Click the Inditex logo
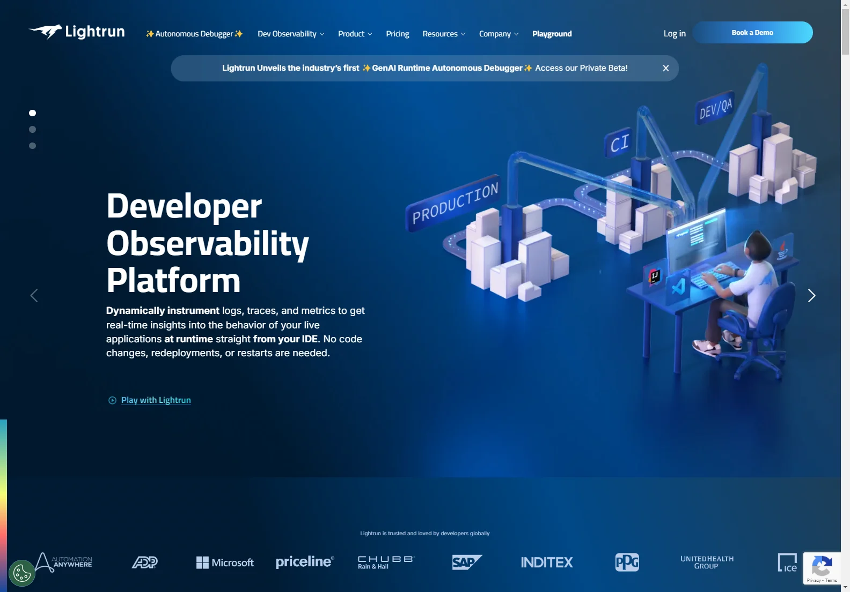 coord(547,562)
